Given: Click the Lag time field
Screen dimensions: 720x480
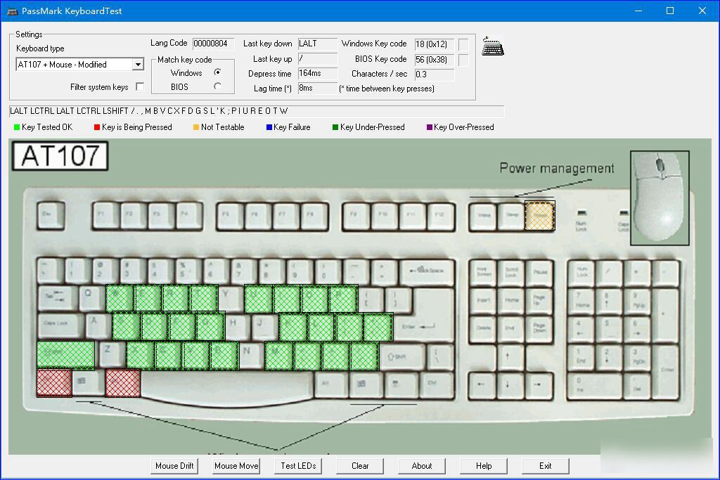Looking at the screenshot, I should coord(317,88).
